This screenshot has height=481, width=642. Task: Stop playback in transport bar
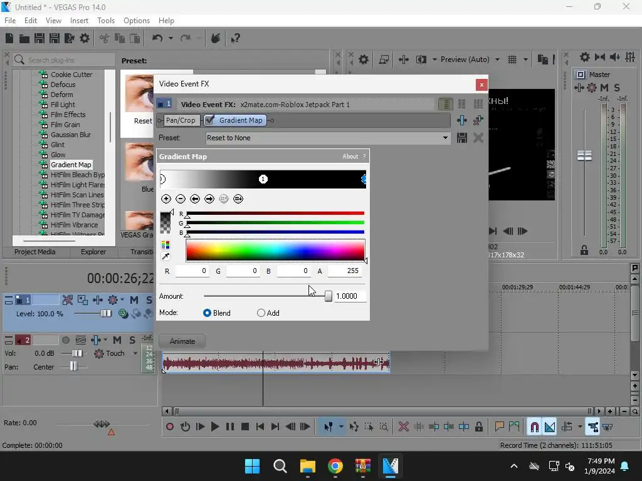tap(245, 427)
